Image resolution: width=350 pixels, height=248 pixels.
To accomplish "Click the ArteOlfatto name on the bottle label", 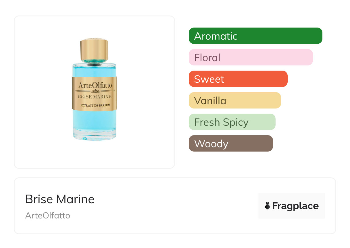I will (x=95, y=85).
